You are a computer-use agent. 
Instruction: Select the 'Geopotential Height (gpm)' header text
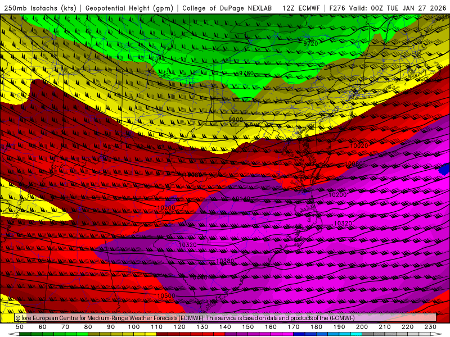coord(129,8)
